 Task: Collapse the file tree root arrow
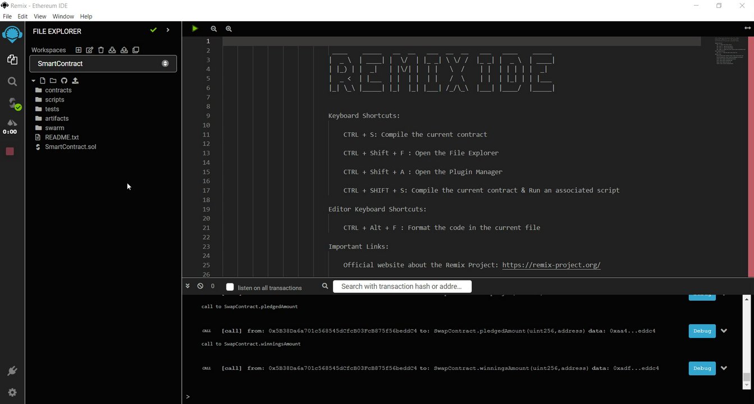tap(34, 81)
